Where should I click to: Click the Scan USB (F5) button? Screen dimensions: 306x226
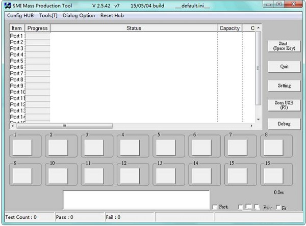284,105
